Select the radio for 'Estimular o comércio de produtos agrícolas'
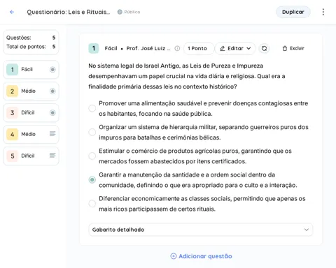 pos(92,156)
